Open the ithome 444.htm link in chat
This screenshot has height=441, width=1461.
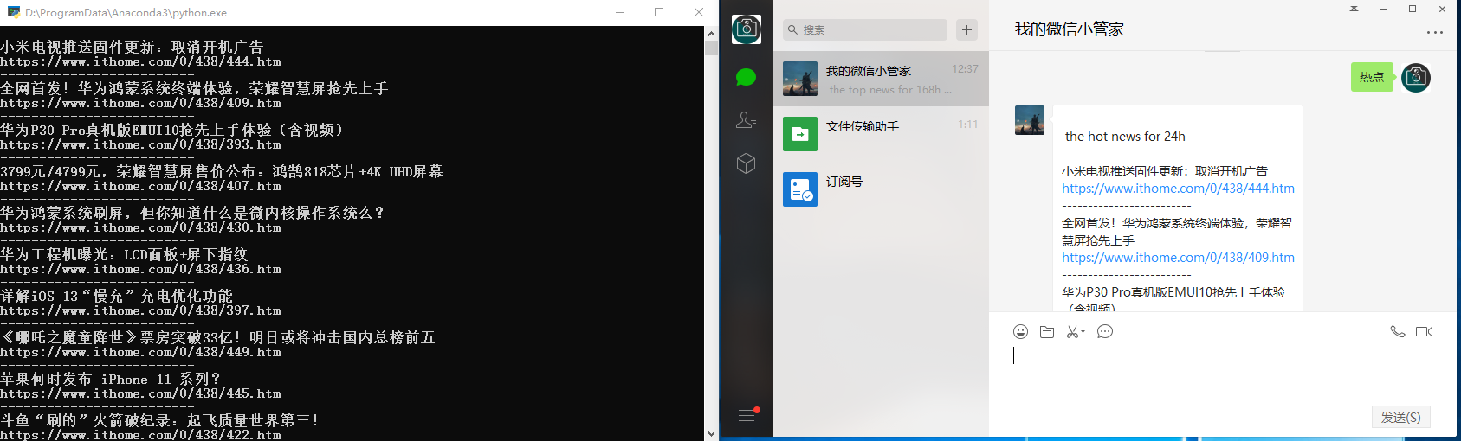(x=1178, y=189)
